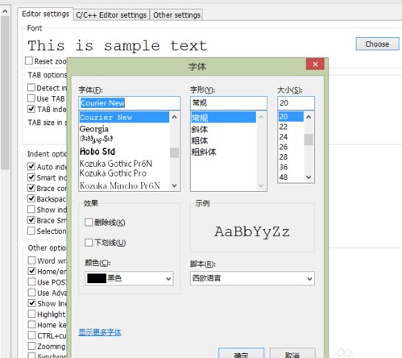Click the 大小(S) font size field
The image size is (402, 358).
[x=296, y=103]
